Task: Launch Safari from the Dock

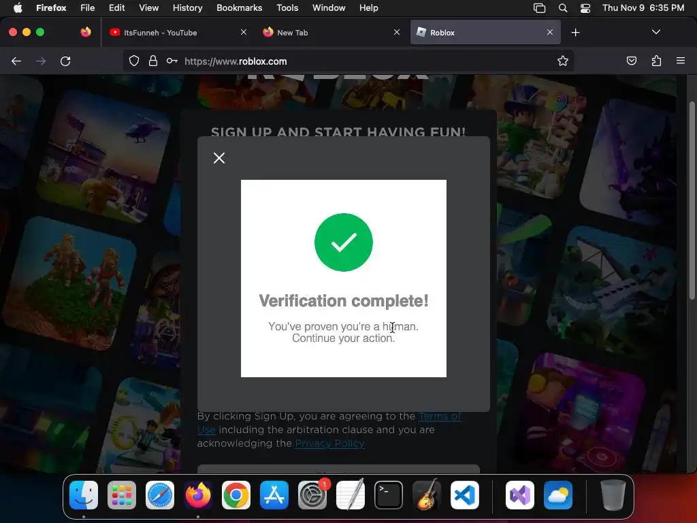Action: coord(160,495)
